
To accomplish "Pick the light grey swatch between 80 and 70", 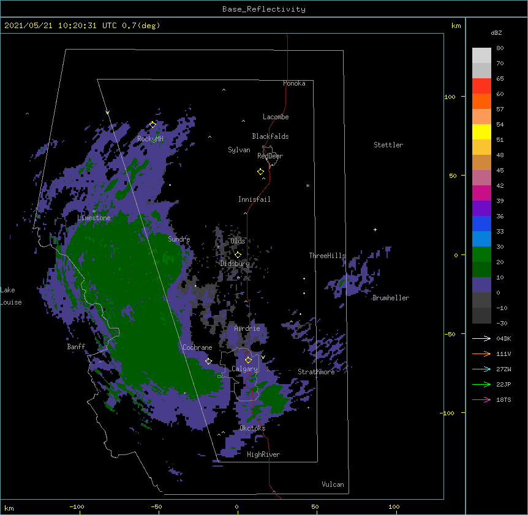I will point(481,56).
